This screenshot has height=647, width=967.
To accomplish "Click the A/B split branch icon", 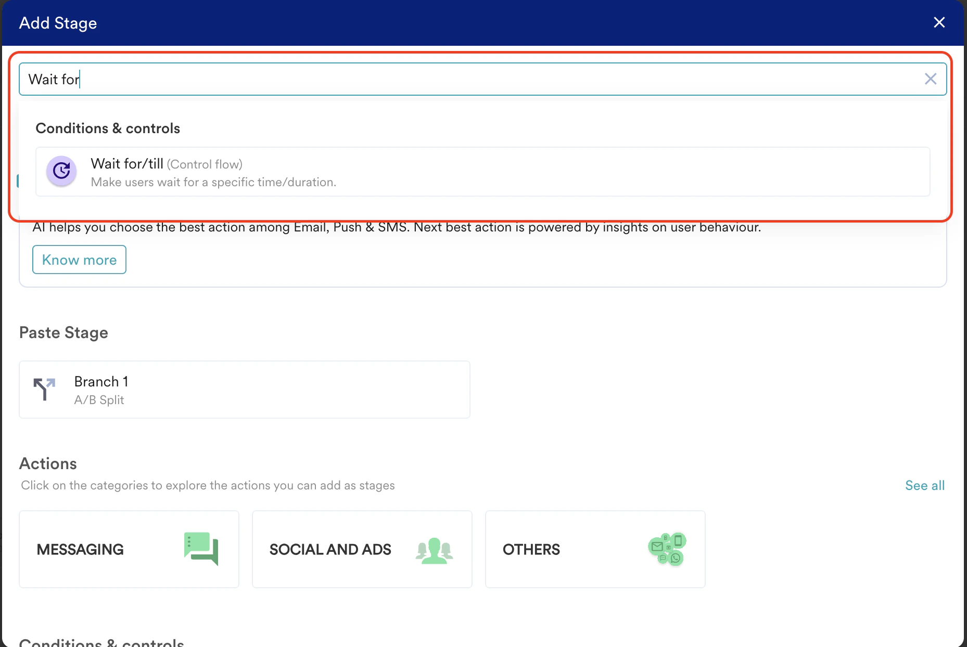I will (x=44, y=389).
